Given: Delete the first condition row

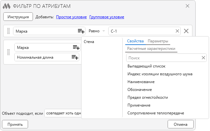Looking at the screenshot, I should (x=186, y=31).
